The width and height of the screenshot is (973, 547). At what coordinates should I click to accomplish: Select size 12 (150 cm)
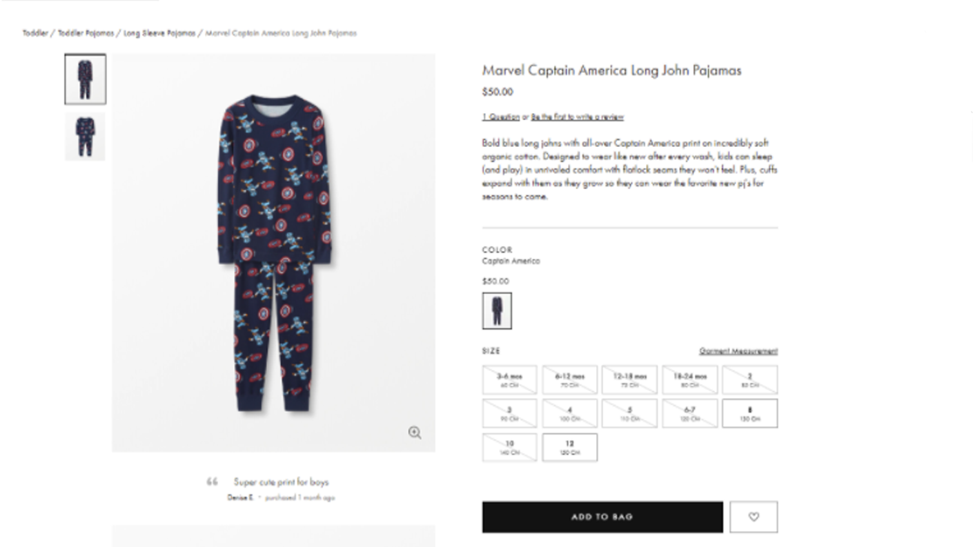(x=569, y=448)
